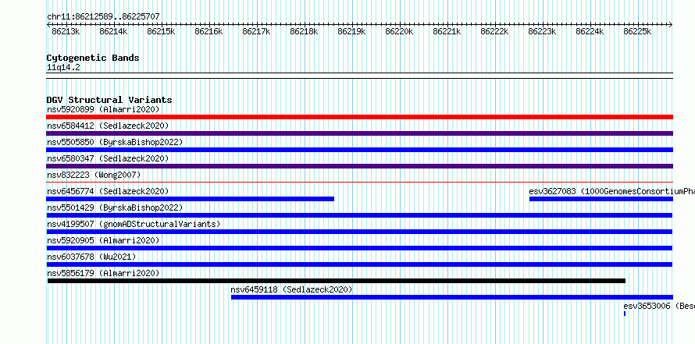Click nsv6459118 (Sedlazeck2020) label

click(291, 289)
